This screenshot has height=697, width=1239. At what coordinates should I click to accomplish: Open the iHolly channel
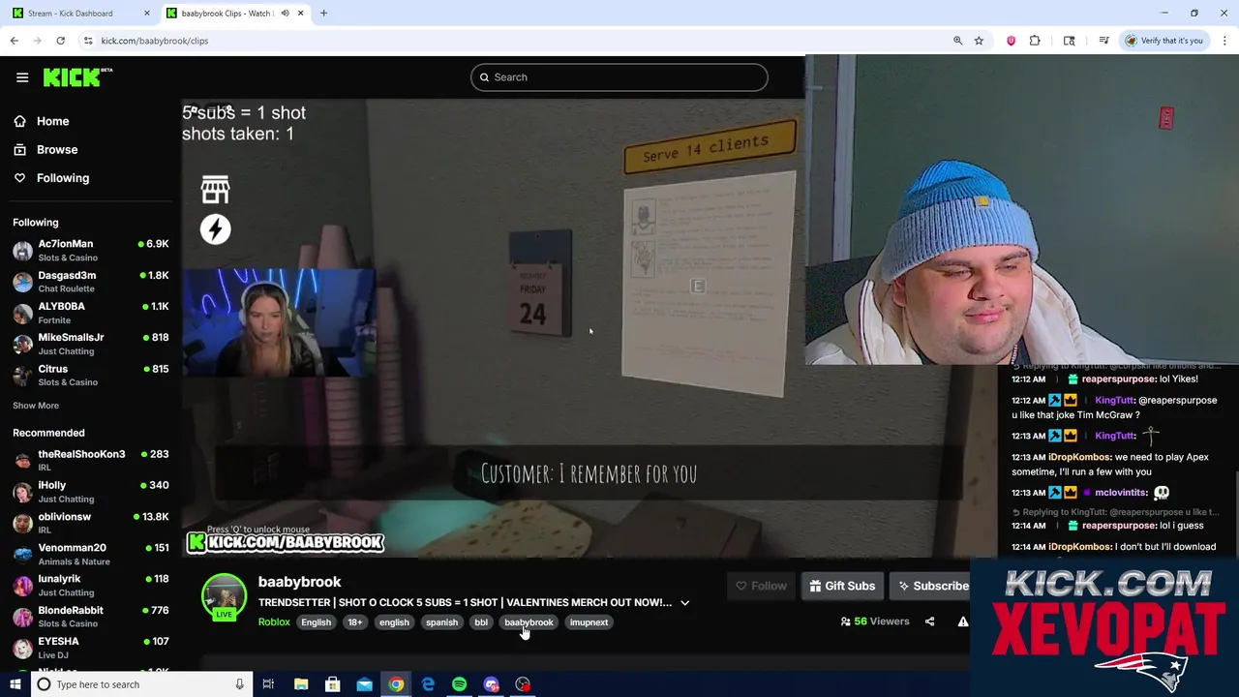pos(91,491)
